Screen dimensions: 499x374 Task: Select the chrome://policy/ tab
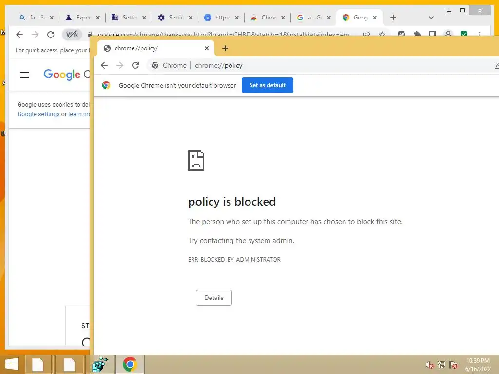point(156,48)
